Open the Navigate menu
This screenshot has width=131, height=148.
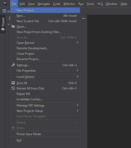pos(44,4)
